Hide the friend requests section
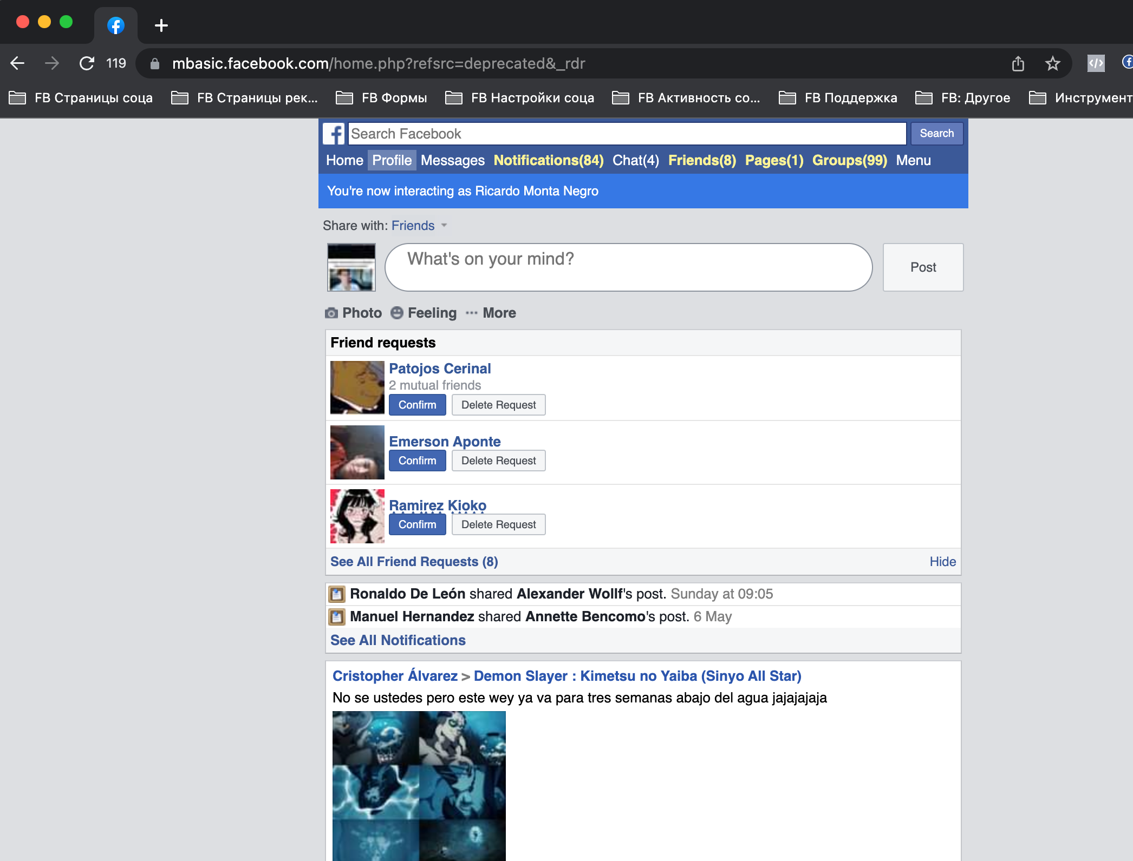 (943, 562)
